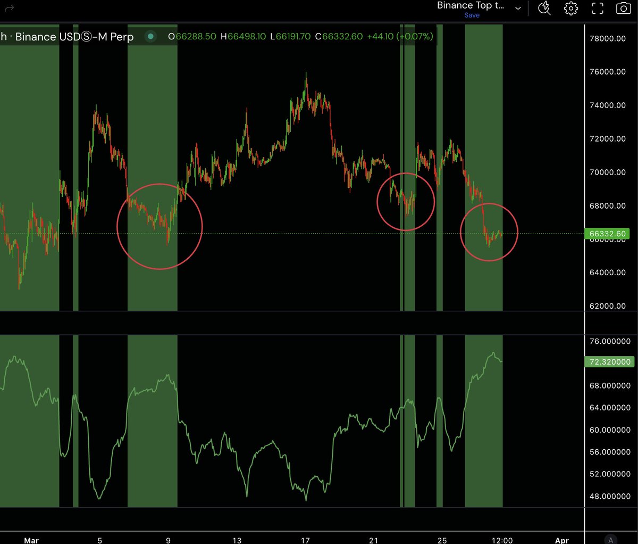Click the 25 date label on time axis
This screenshot has height=544, width=638.
(442, 540)
